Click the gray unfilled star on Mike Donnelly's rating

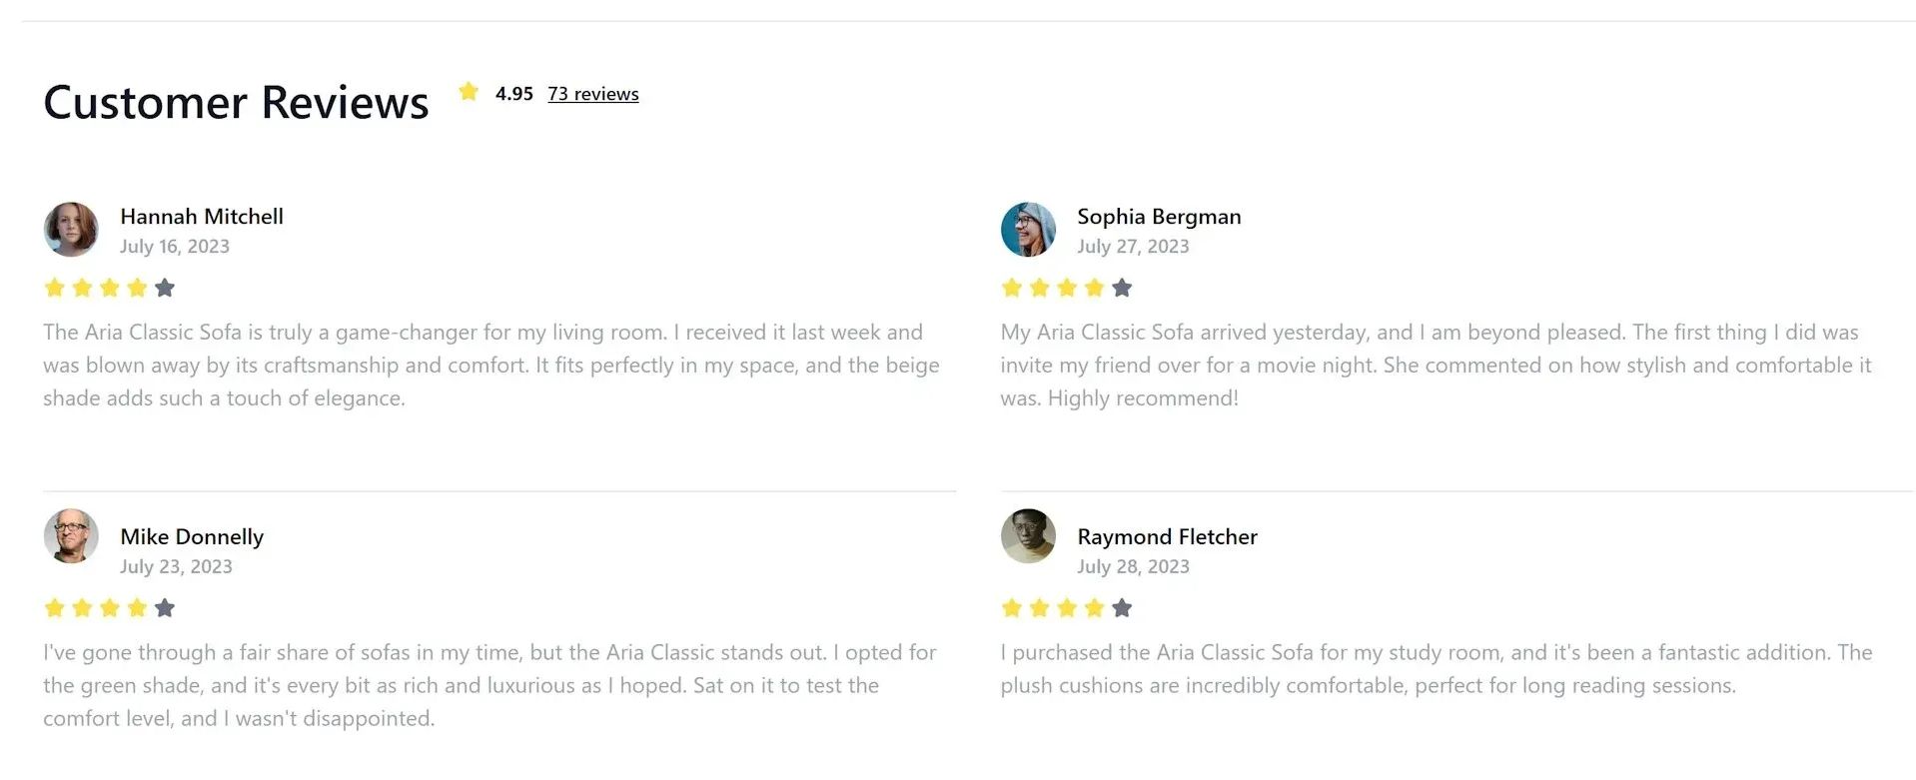pos(166,607)
